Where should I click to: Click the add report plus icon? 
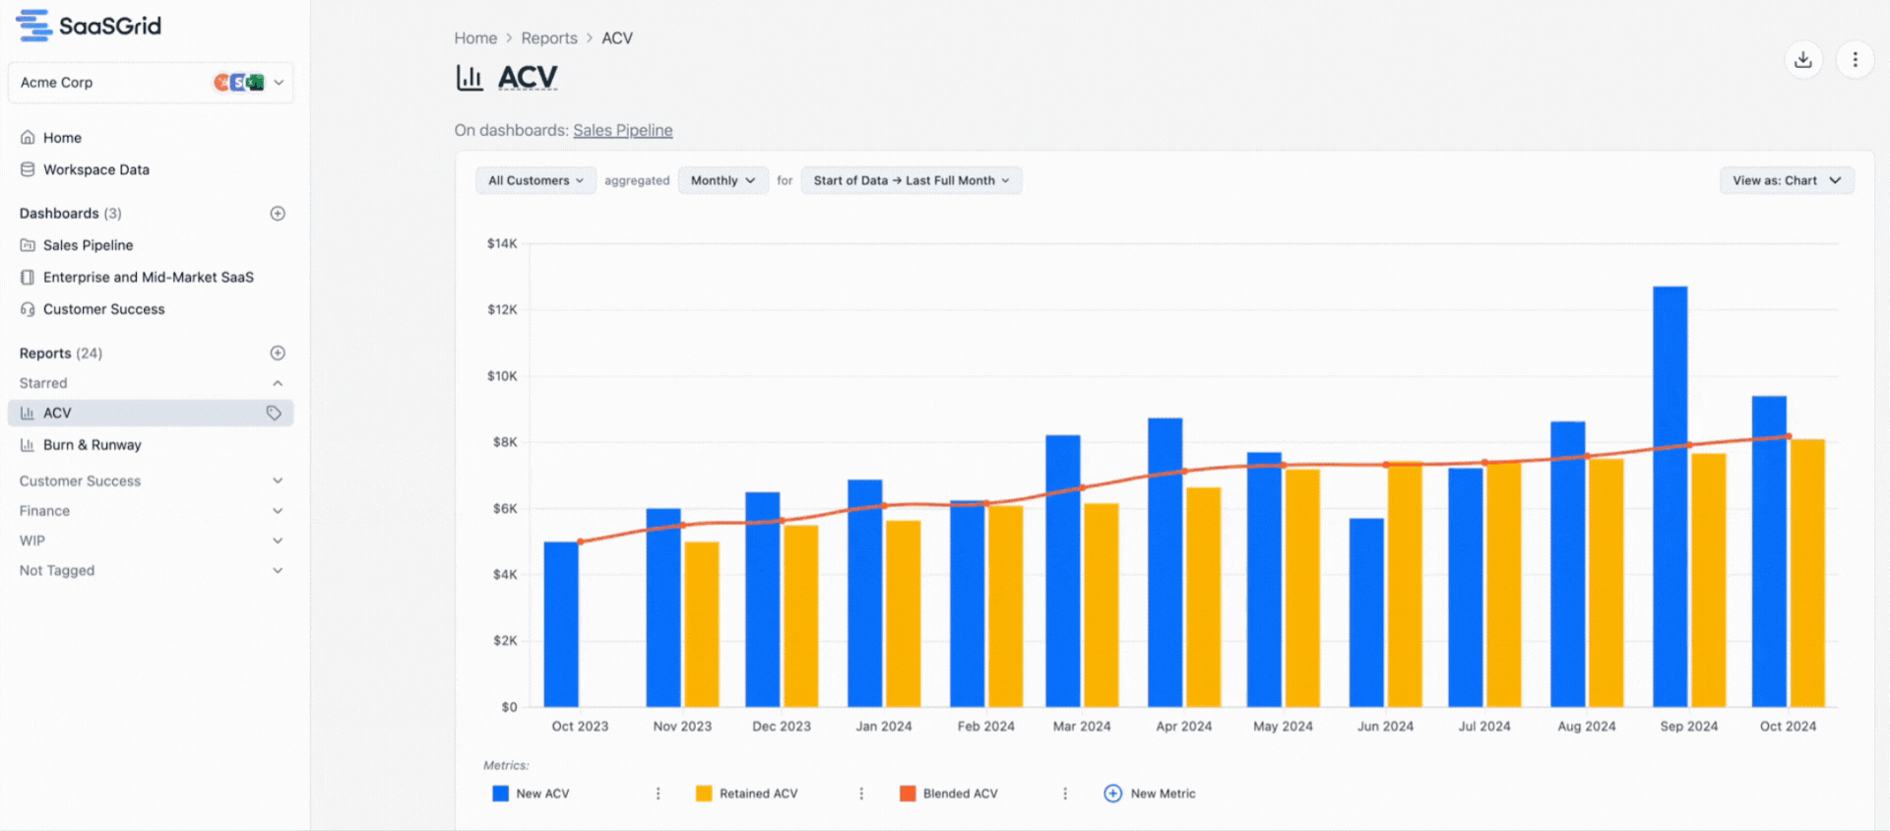click(x=278, y=353)
